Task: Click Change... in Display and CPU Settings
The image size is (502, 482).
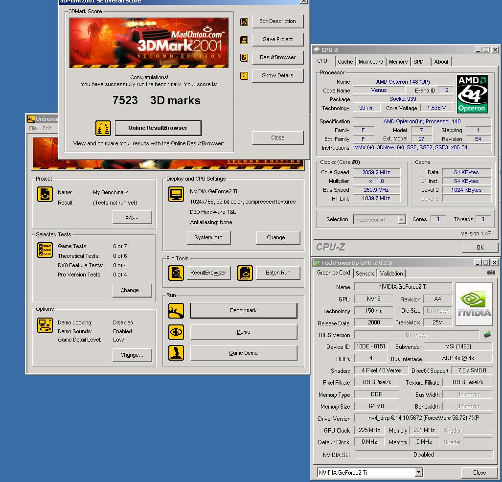Action: [278, 237]
